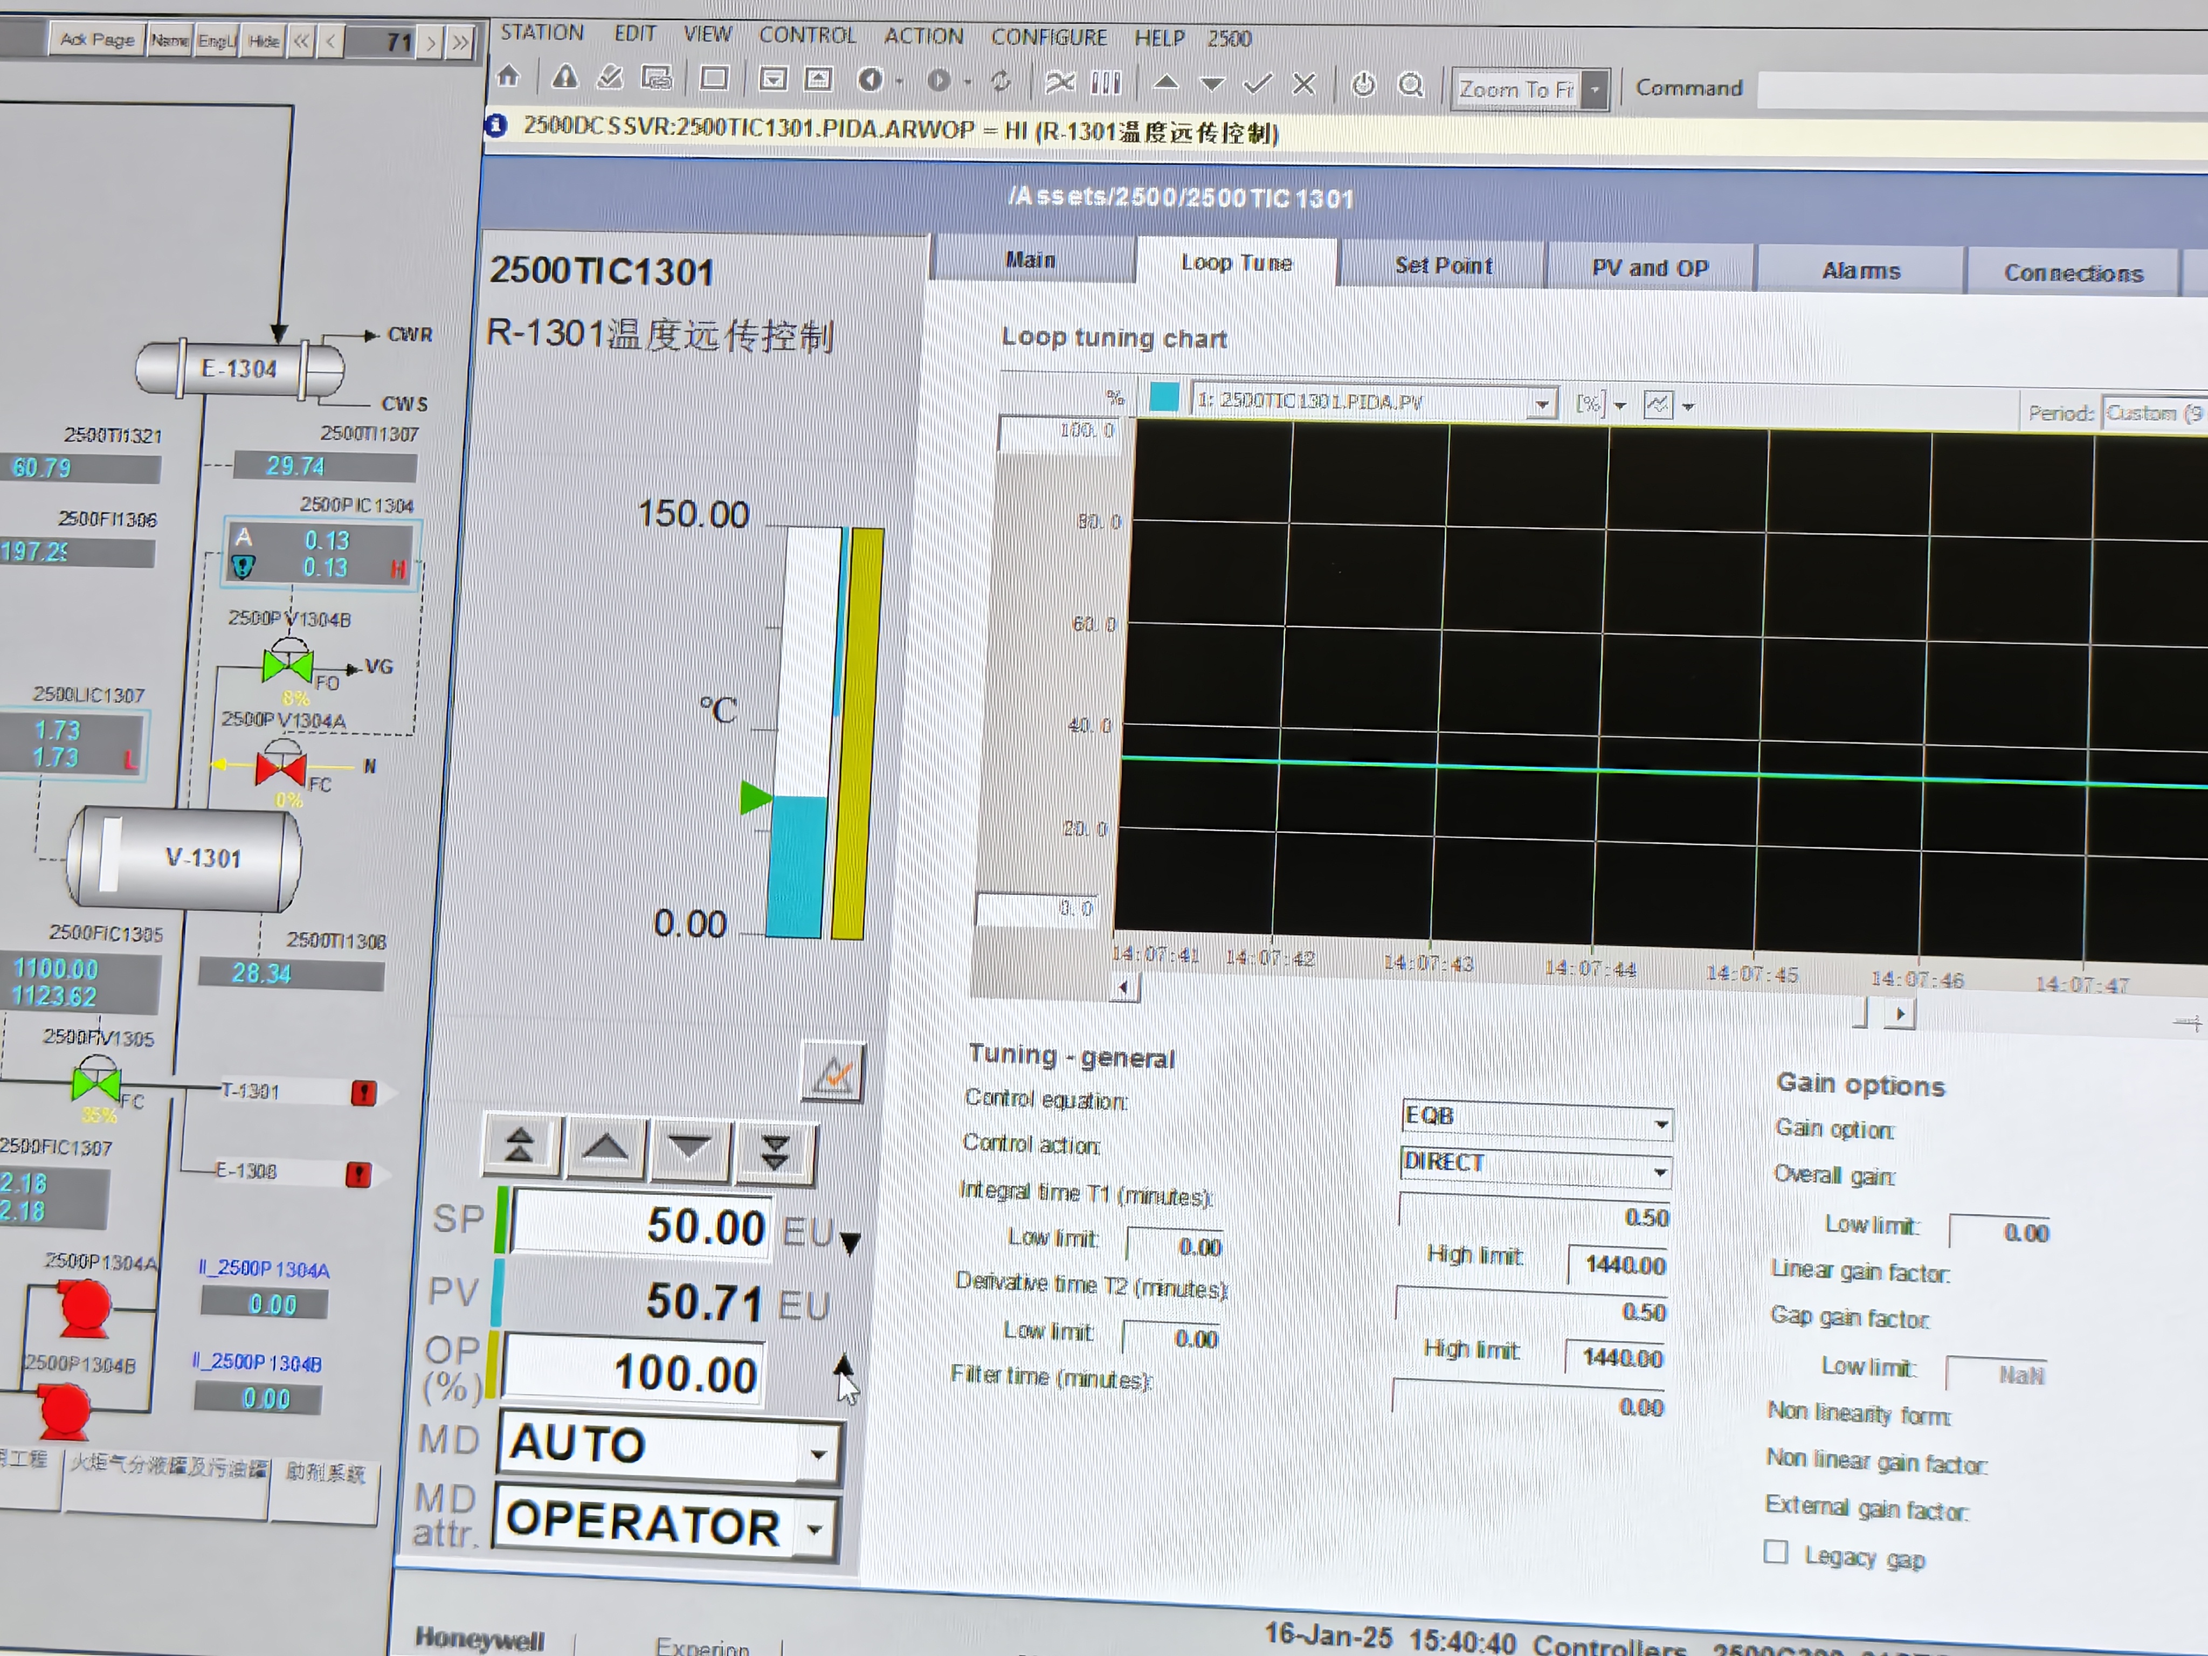The image size is (2208, 1656).
Task: Open the OPERATOR mode attribute dropdown
Action: [815, 1528]
